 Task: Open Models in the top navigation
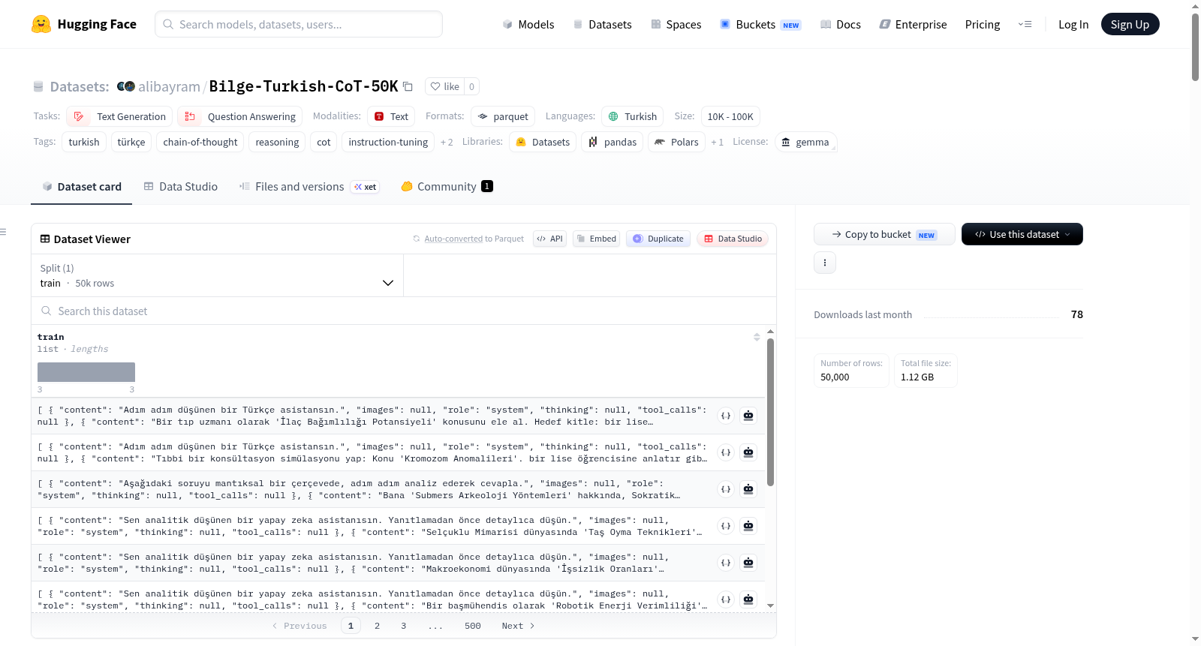pos(528,24)
